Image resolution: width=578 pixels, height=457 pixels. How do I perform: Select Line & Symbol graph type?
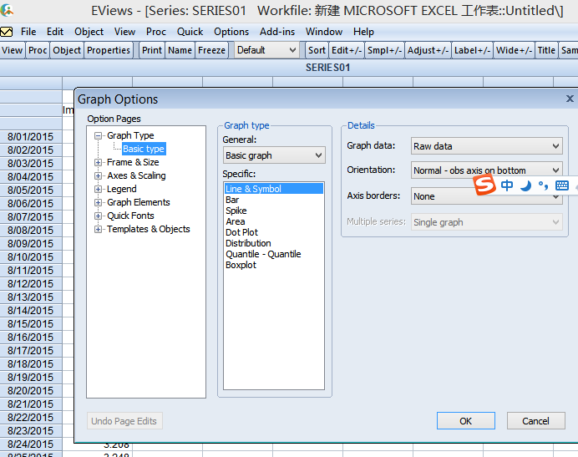(274, 189)
